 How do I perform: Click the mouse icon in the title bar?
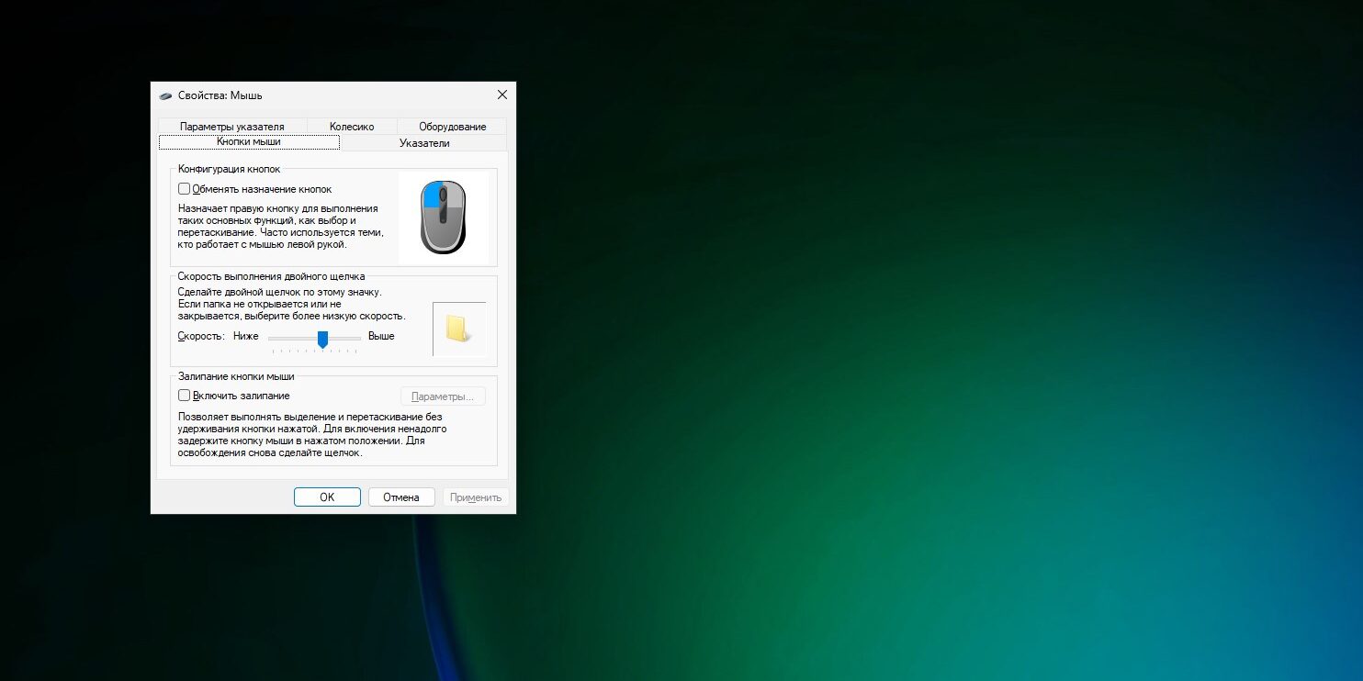165,95
